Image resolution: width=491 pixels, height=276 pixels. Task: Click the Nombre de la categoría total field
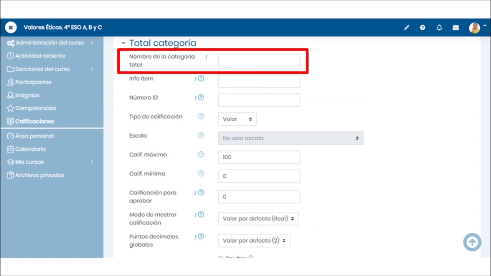pyautogui.click(x=259, y=61)
